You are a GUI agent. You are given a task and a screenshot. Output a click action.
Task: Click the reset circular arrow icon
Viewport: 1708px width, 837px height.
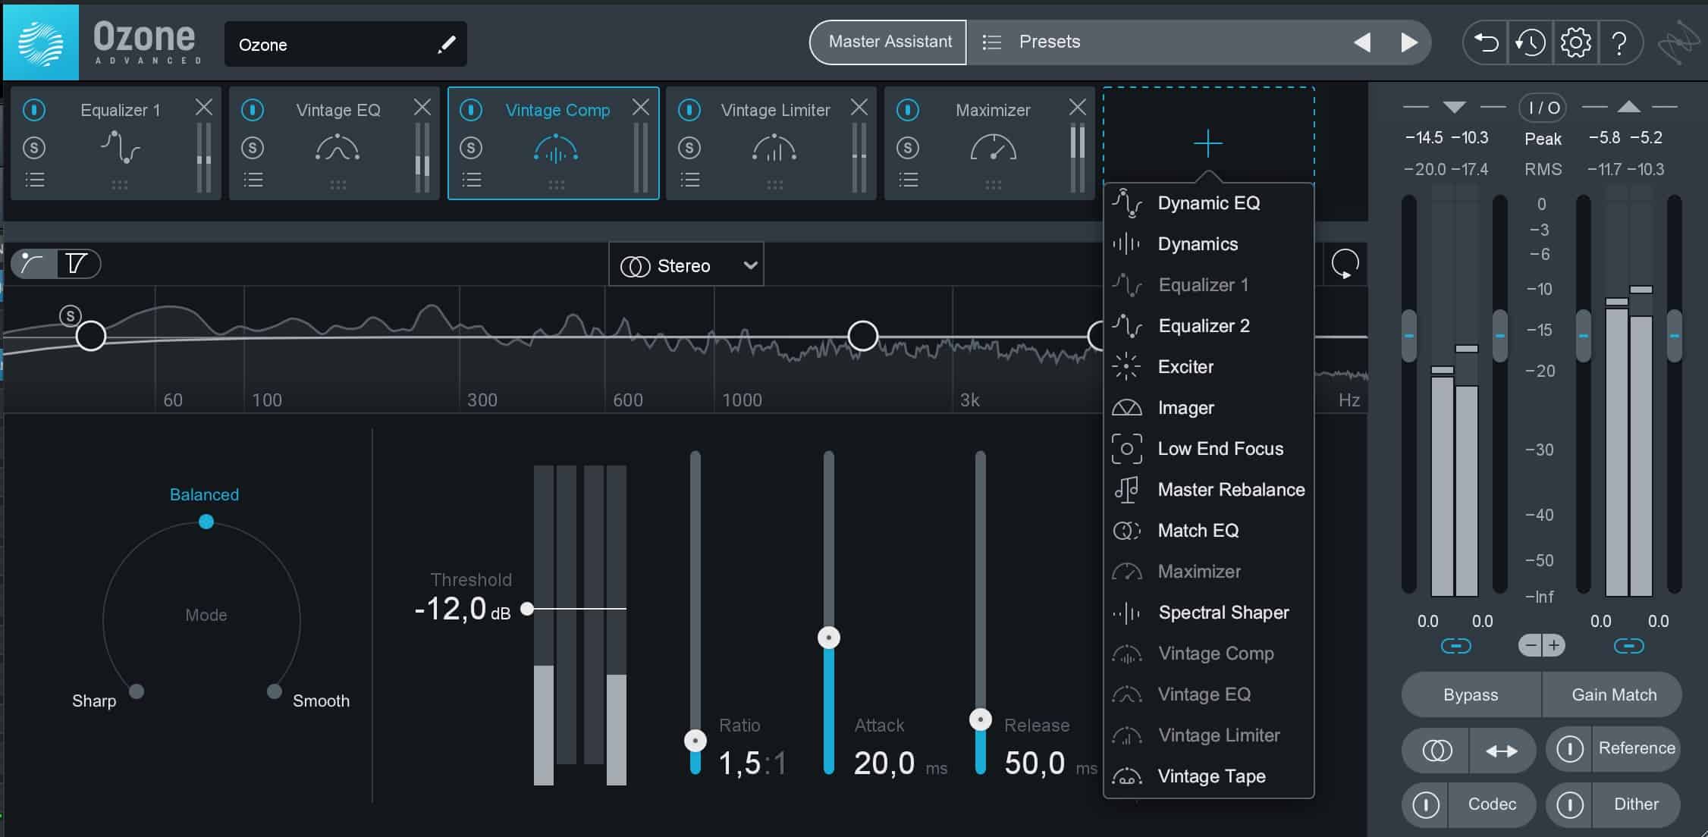pyautogui.click(x=1345, y=264)
